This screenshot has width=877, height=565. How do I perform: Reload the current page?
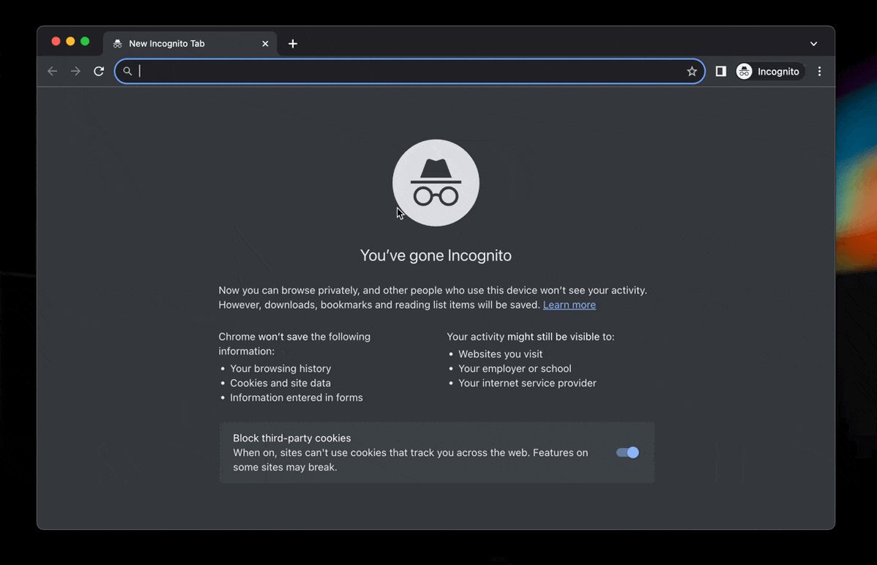click(99, 71)
